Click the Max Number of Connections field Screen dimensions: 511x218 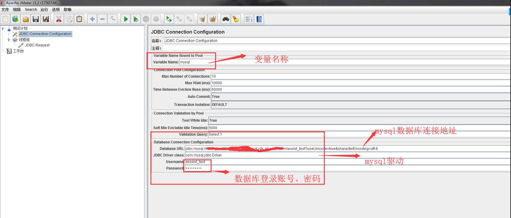[x=361, y=76]
